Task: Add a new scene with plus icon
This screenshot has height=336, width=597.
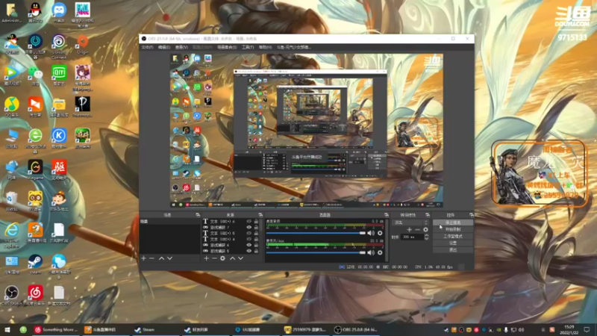Action: coord(143,258)
